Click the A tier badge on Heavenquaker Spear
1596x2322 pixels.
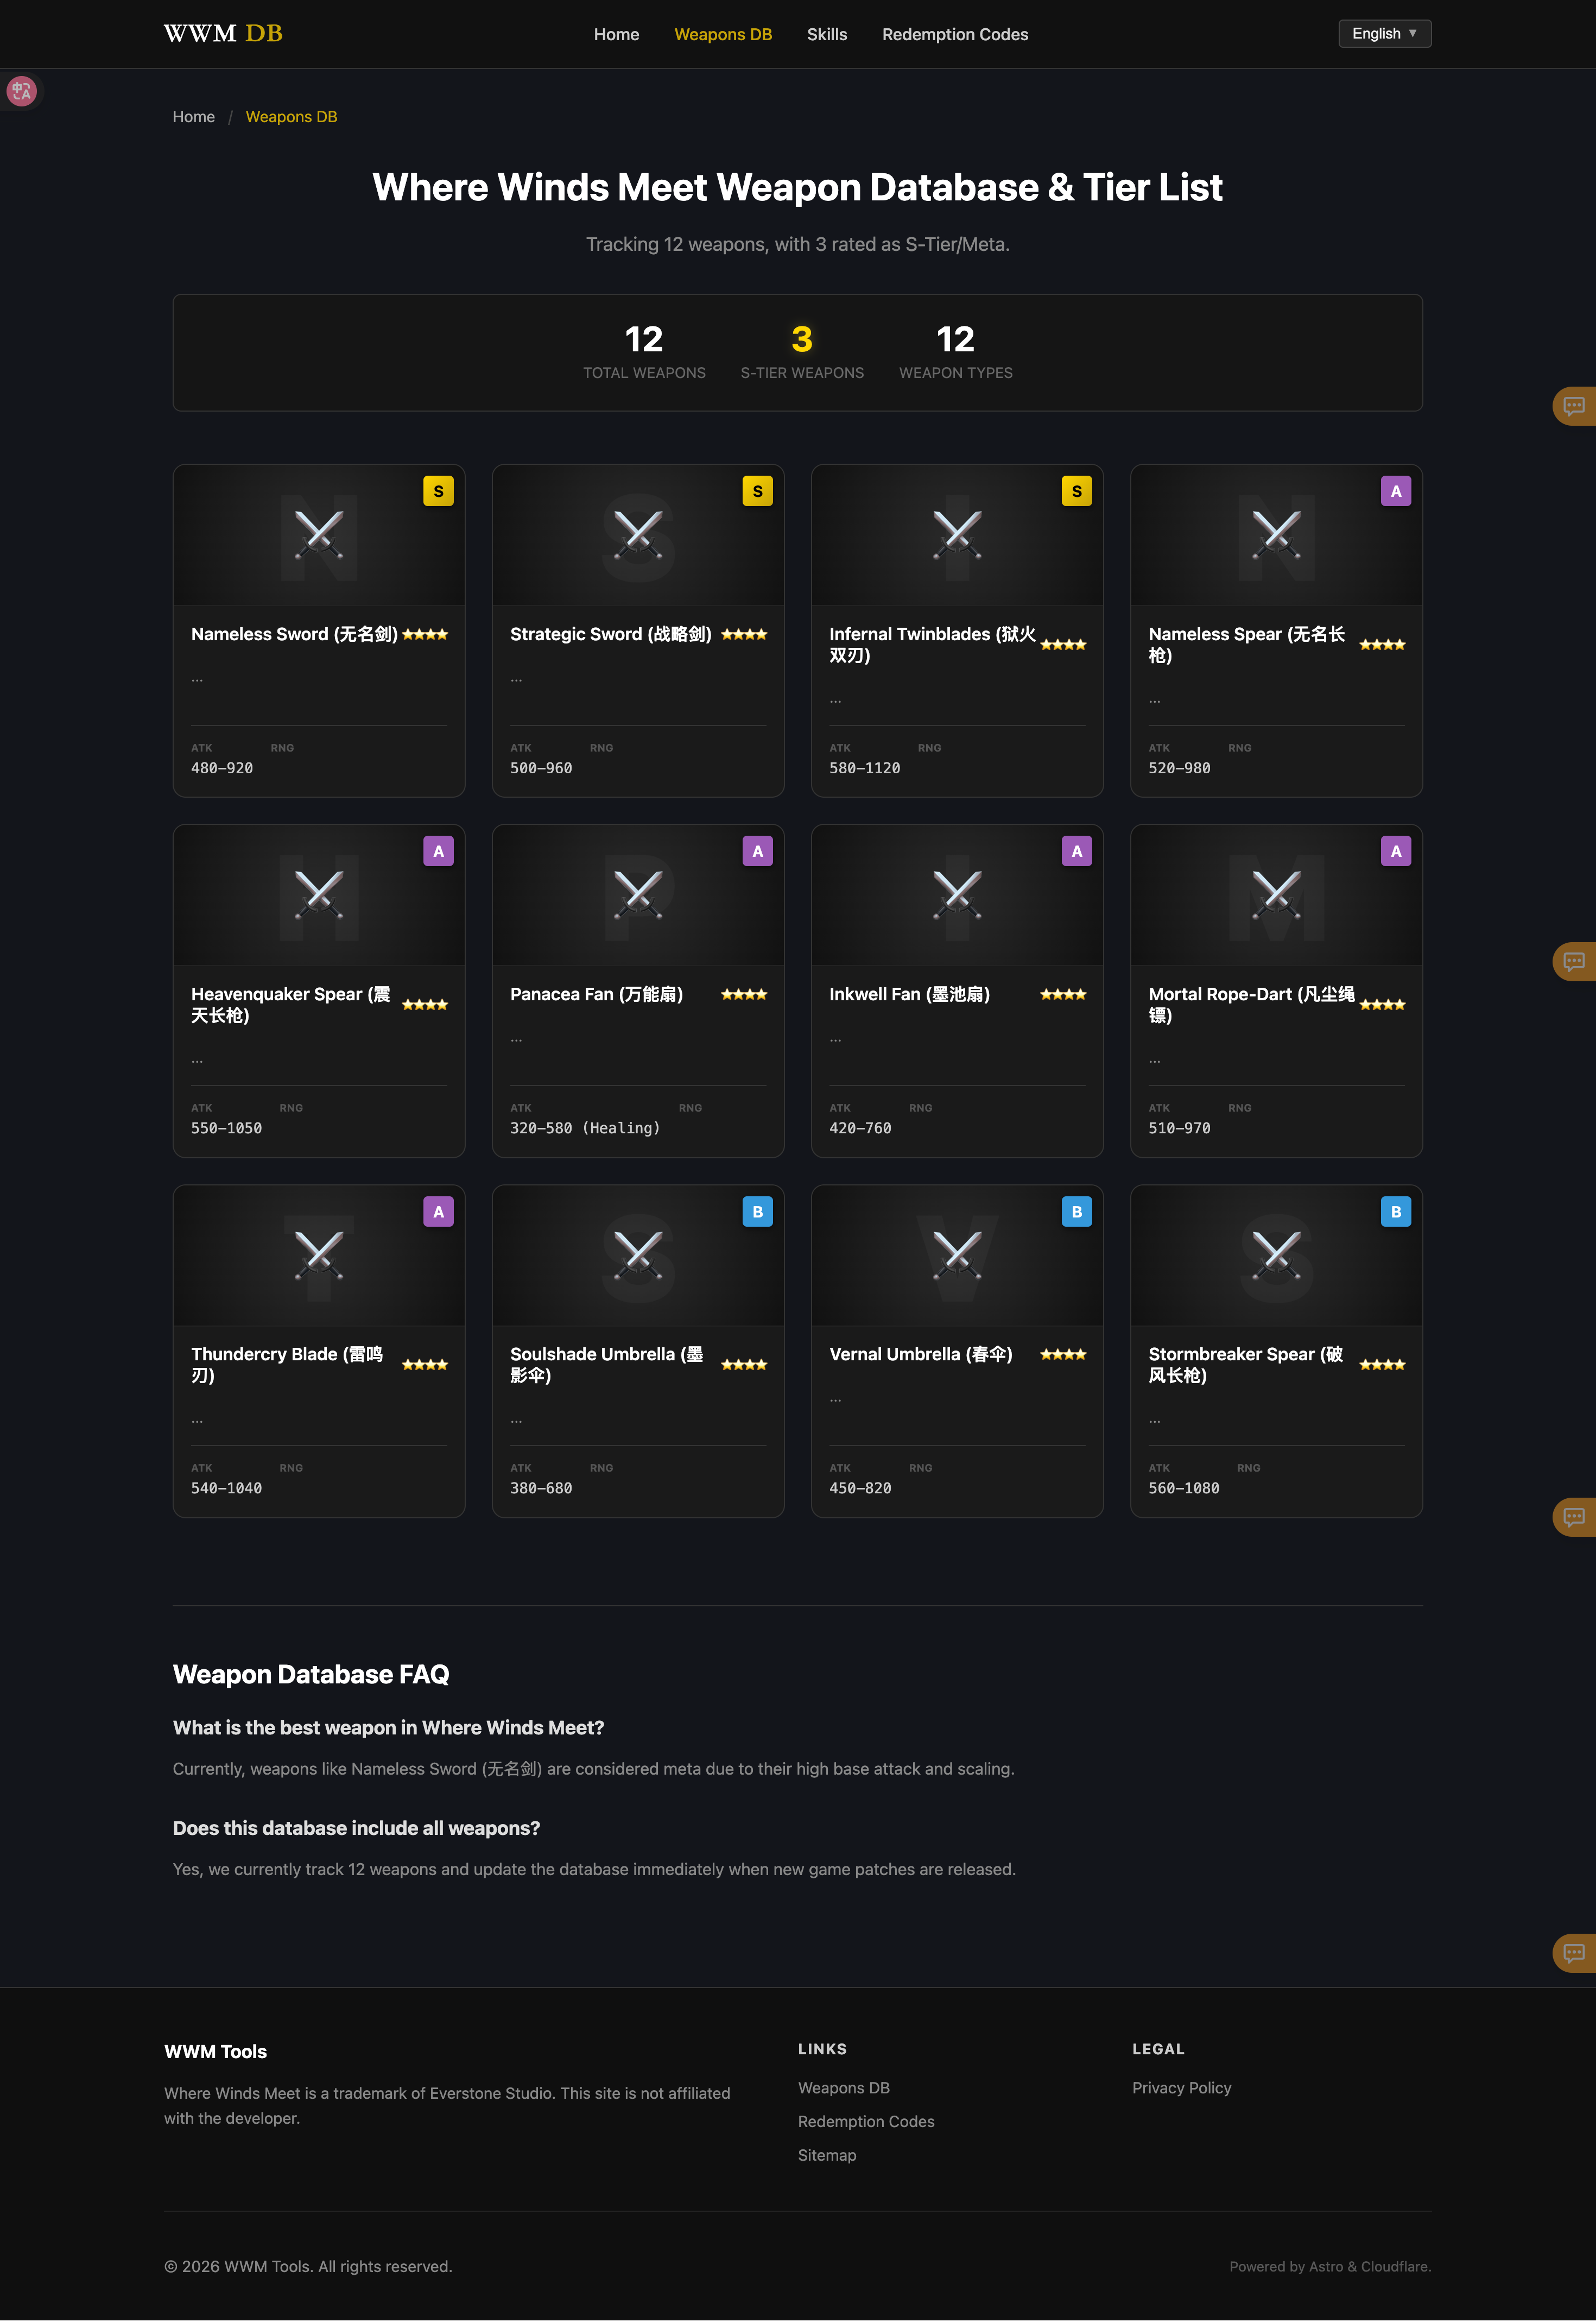pos(438,850)
